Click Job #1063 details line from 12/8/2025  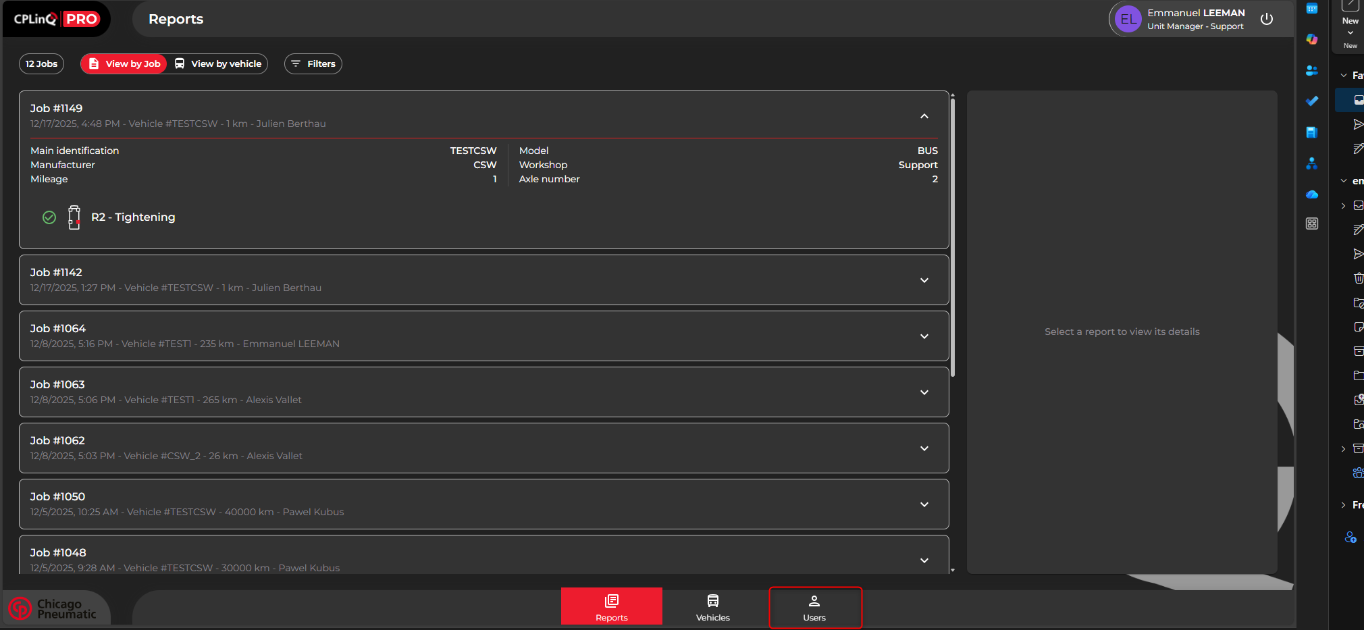pyautogui.click(x=166, y=400)
